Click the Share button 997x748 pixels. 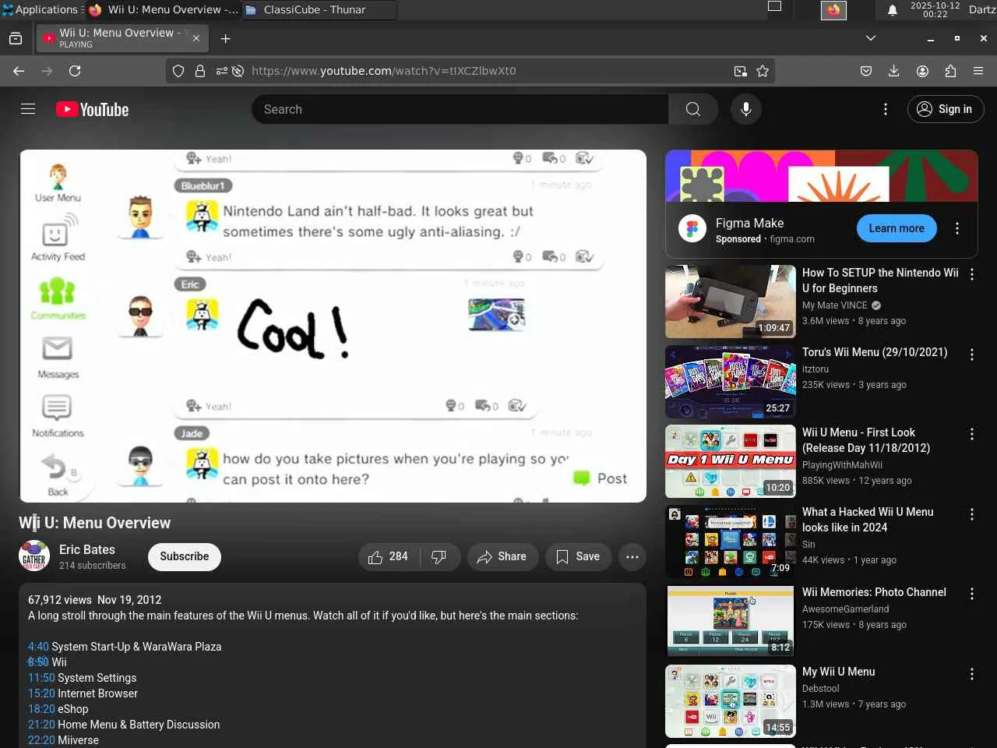502,556
